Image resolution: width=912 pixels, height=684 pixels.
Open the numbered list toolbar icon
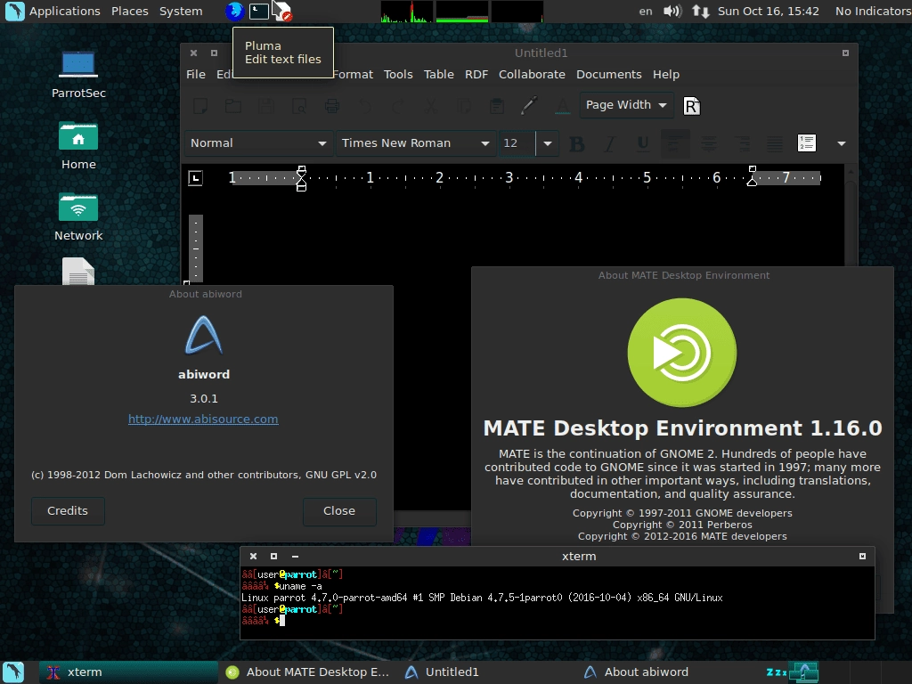[807, 143]
